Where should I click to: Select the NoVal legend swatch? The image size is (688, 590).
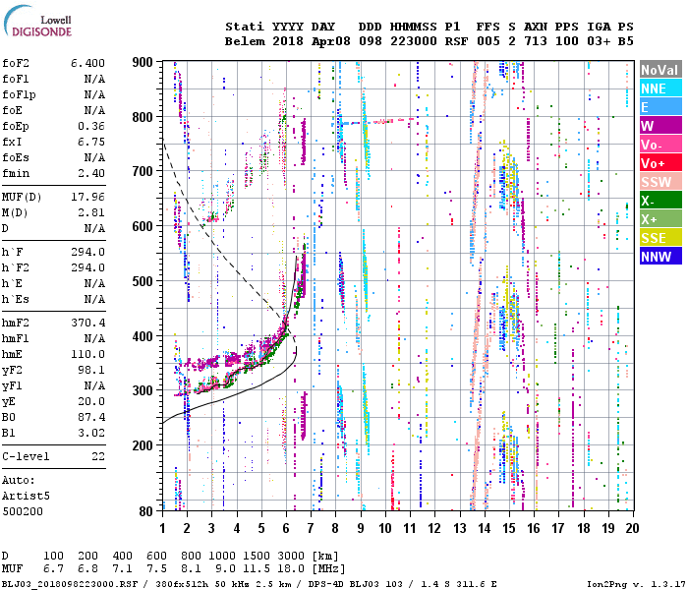660,70
